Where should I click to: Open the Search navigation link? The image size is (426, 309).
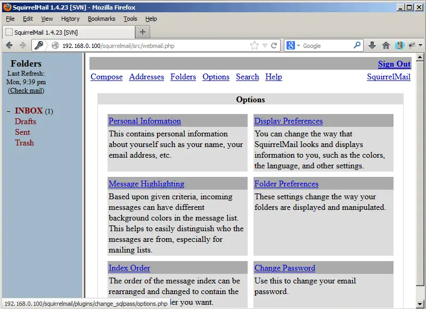[x=248, y=77]
